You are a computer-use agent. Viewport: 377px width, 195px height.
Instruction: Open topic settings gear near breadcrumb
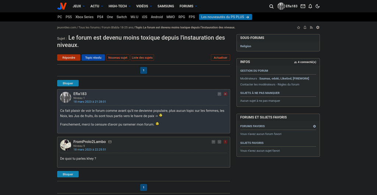(318, 28)
